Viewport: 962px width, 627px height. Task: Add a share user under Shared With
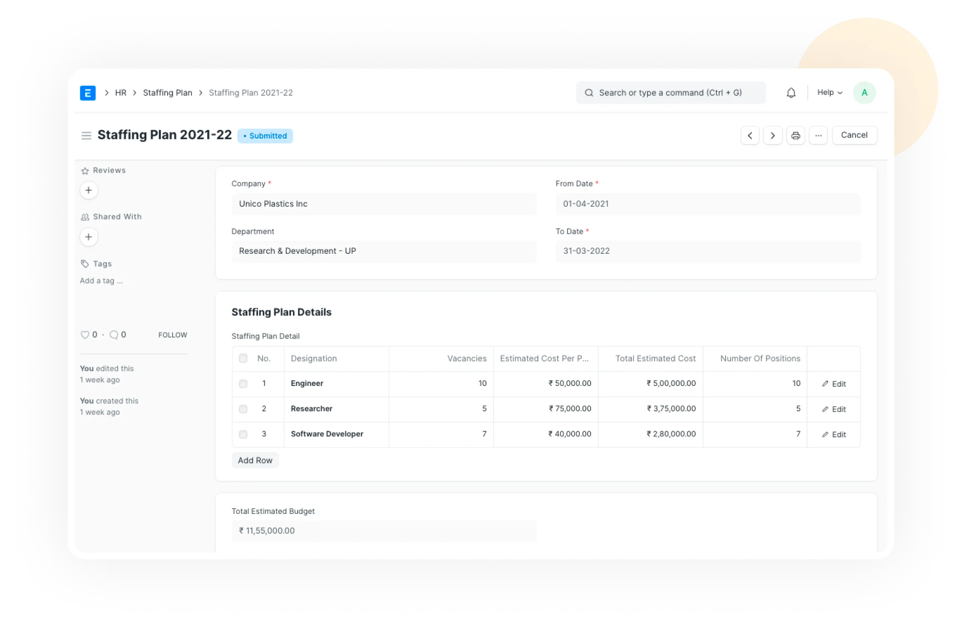click(x=88, y=237)
